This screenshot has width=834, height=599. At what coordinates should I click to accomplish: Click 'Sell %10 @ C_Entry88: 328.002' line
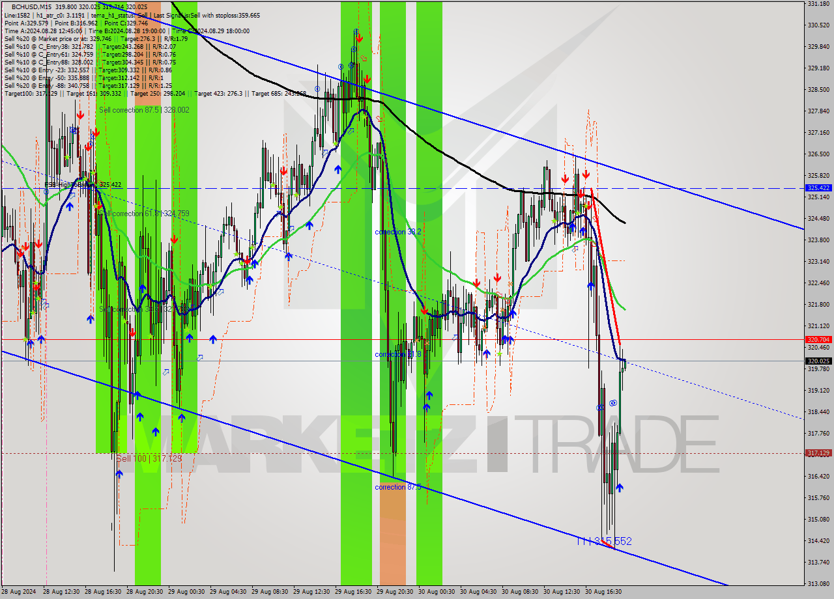(90, 62)
